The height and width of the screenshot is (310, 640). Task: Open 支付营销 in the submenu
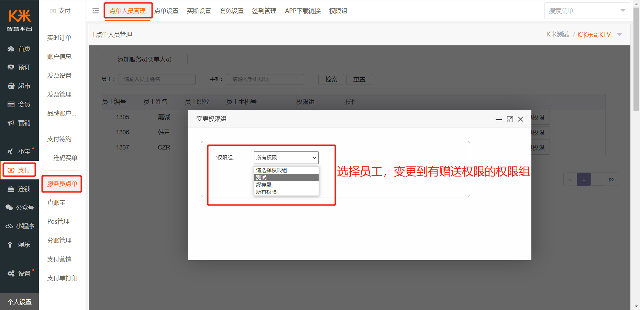[x=59, y=259]
